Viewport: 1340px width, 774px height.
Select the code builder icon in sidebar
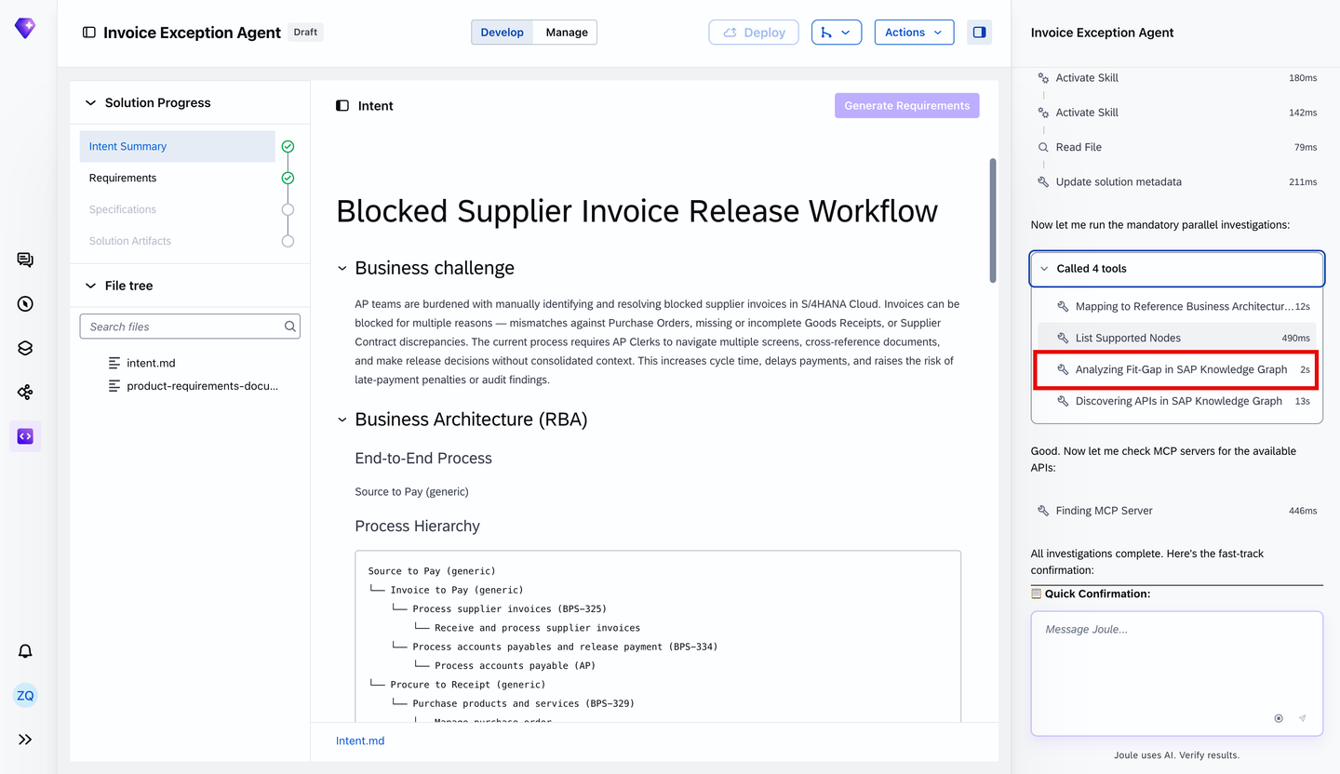tap(25, 436)
